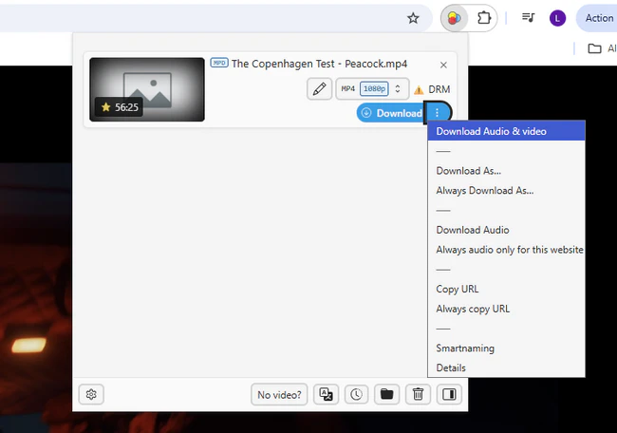The height and width of the screenshot is (433, 617).
Task: Click the No video? button
Action: coord(279,394)
